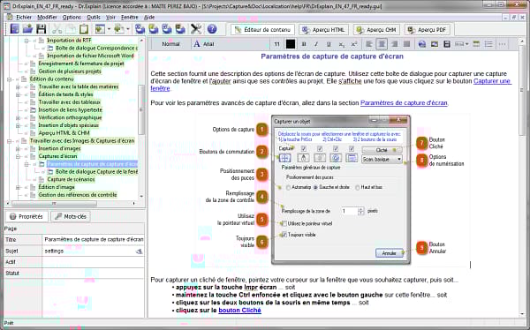Viewport: 530px width, 330px height.
Task: Expand the 'Édition d'image' tree node
Action: click(x=19, y=187)
